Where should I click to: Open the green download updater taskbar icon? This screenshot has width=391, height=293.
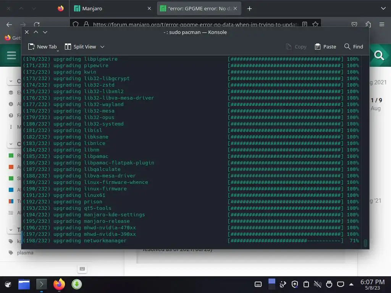tap(76, 284)
